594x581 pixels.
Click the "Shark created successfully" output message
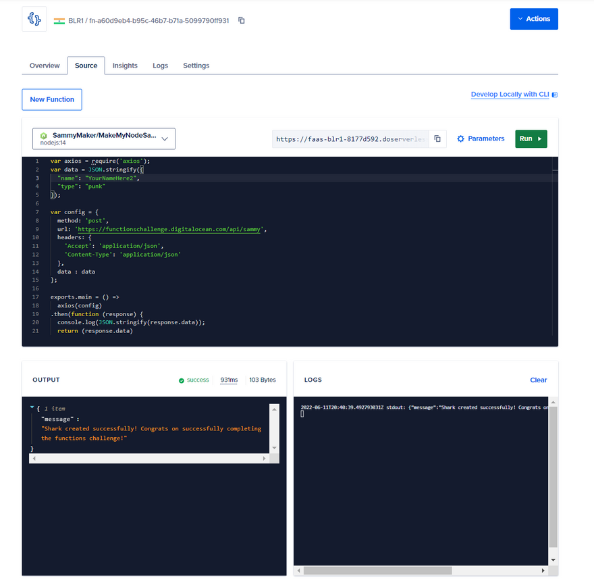pos(151,434)
